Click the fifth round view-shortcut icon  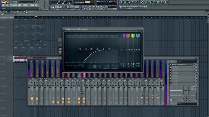tap(137, 2)
